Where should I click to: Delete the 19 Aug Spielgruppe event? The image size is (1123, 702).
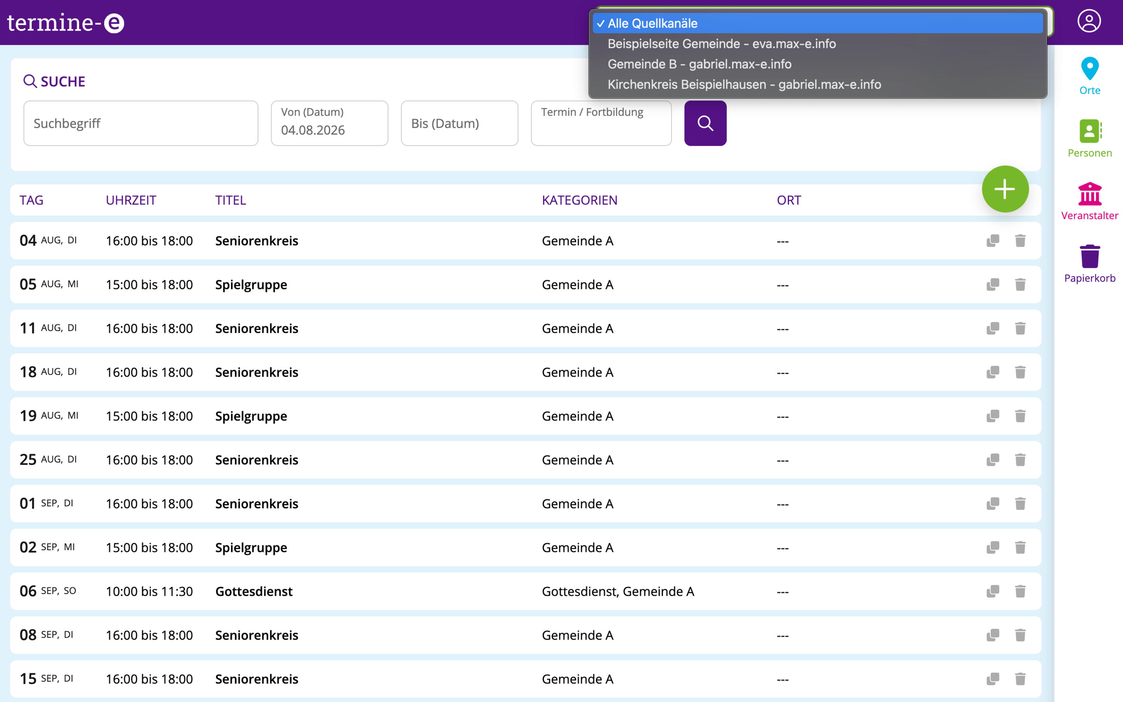click(1020, 416)
